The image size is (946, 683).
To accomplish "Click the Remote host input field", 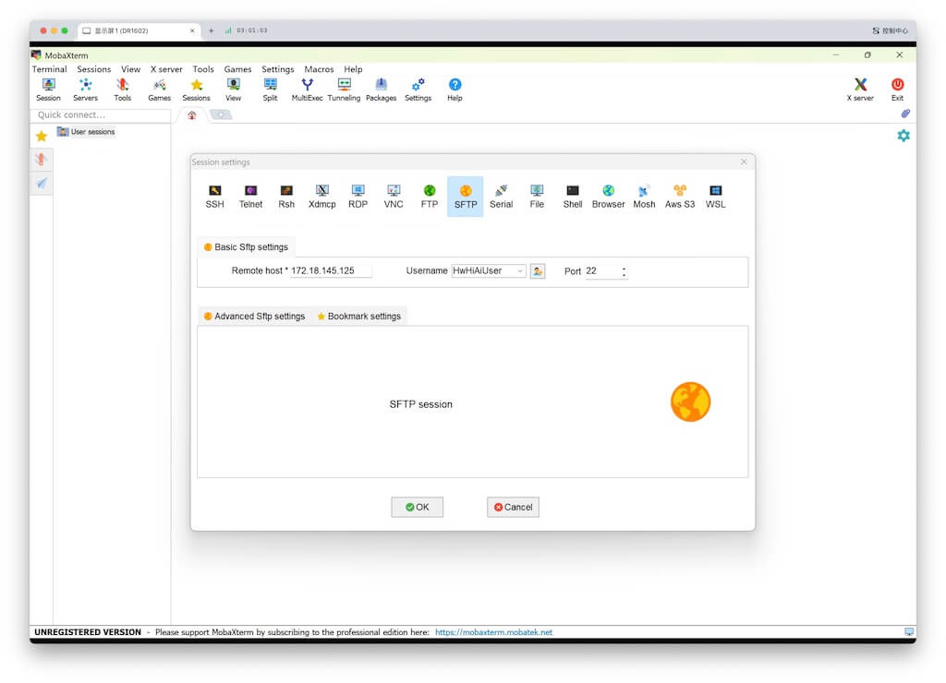I will (x=330, y=271).
